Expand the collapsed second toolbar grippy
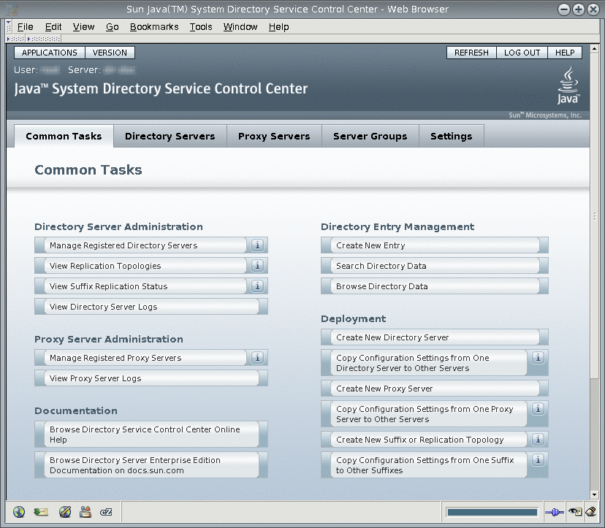Viewport: 605px width, 528px height. [44, 39]
